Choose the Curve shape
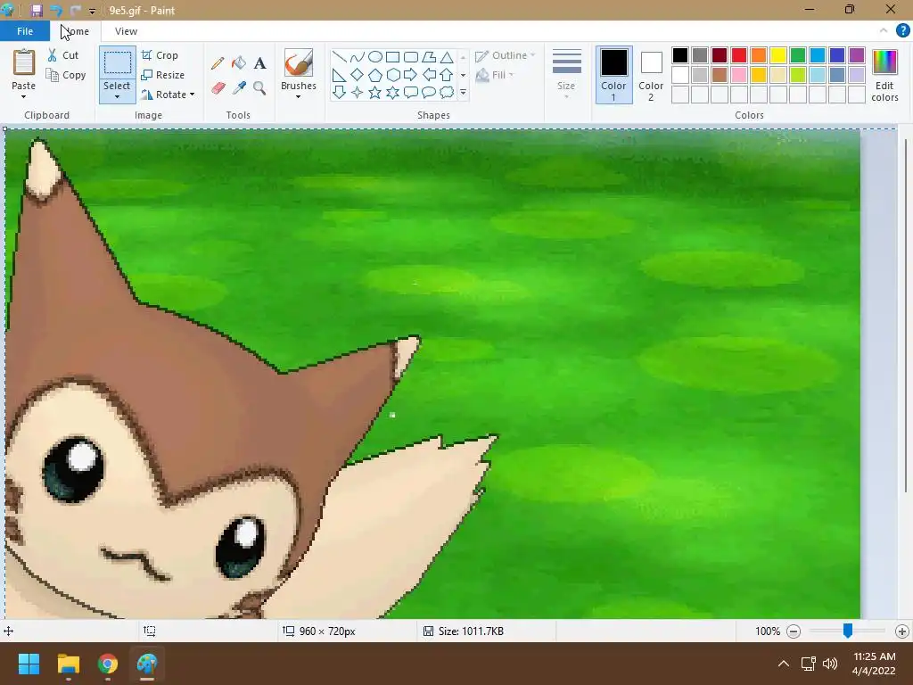The height and width of the screenshot is (685, 913). click(x=357, y=56)
